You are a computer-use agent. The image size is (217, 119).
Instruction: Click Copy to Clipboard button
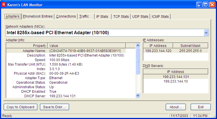click(20, 107)
